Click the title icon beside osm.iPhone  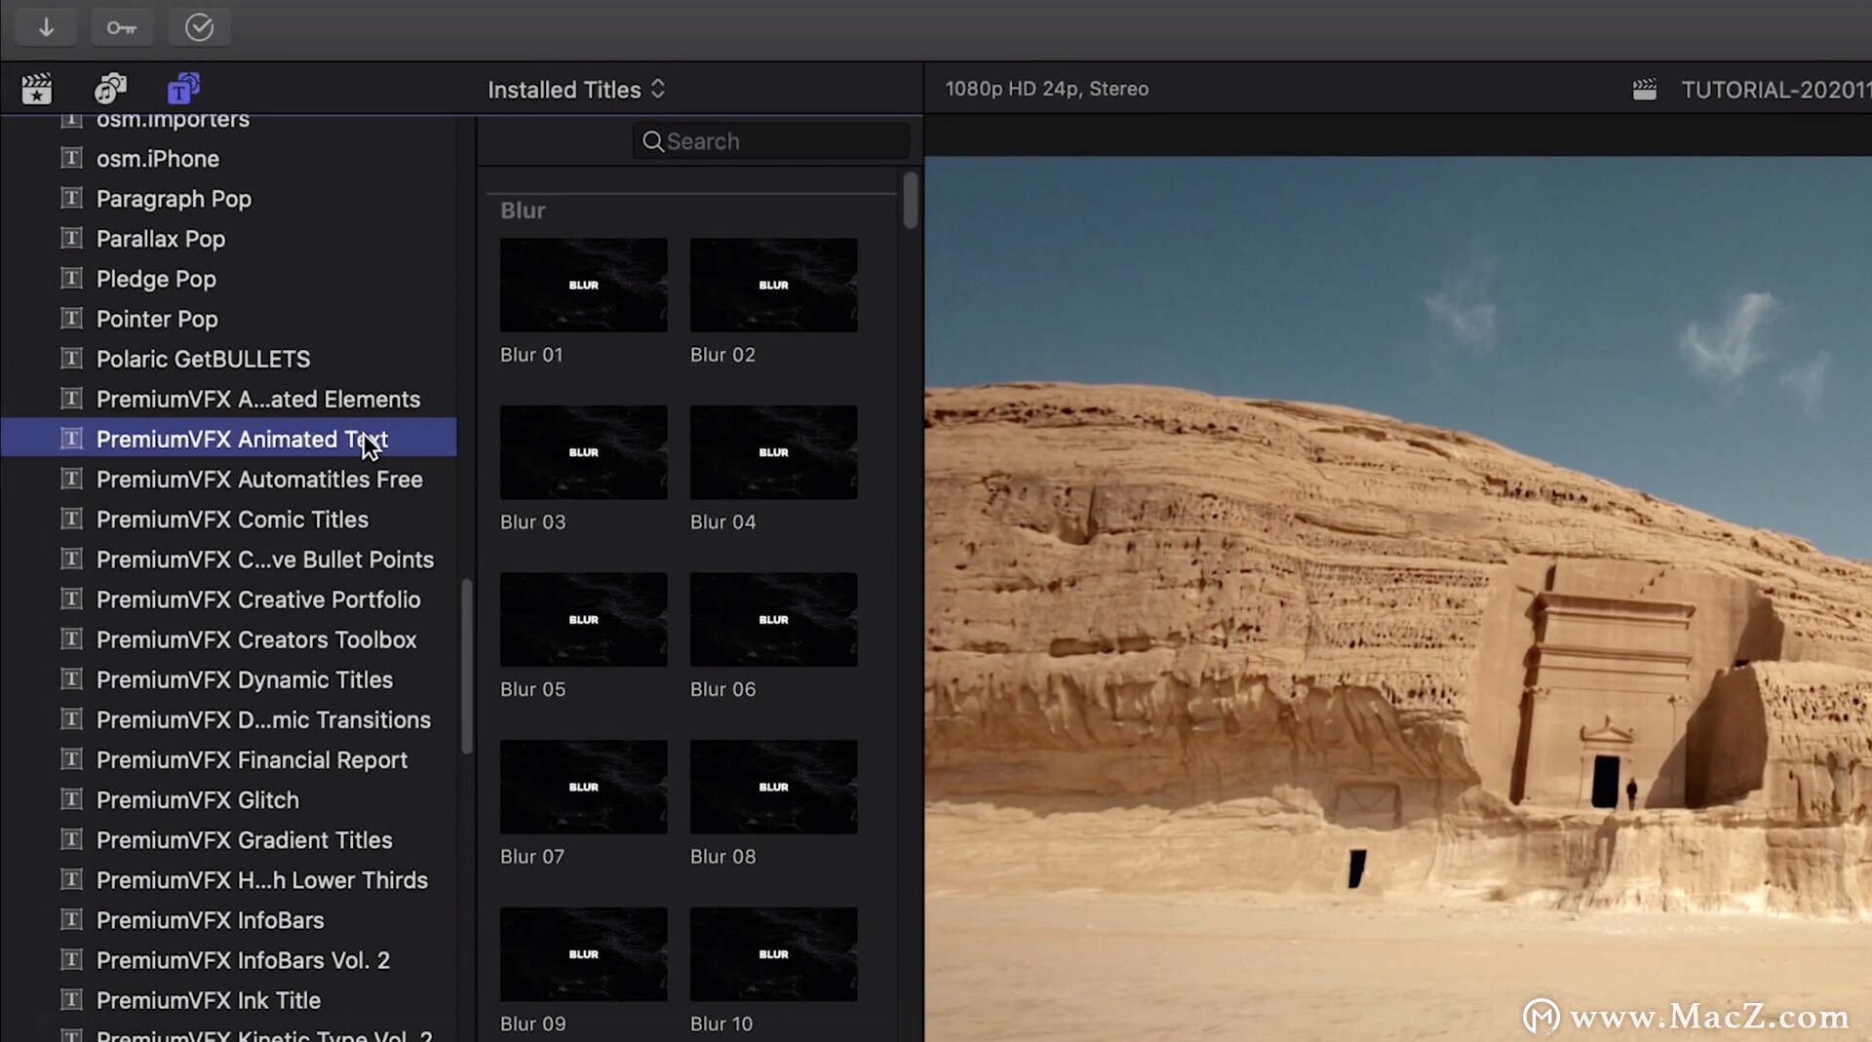coord(71,158)
